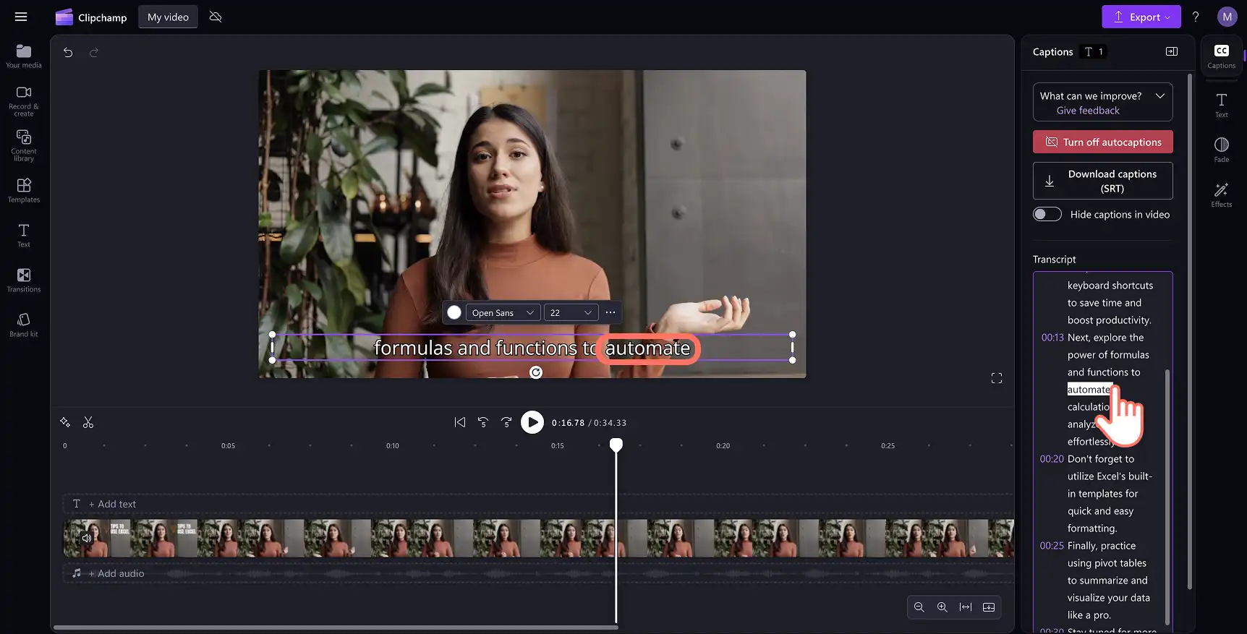Viewport: 1247px width, 634px height.
Task: Redo the last action
Action: [x=93, y=52]
